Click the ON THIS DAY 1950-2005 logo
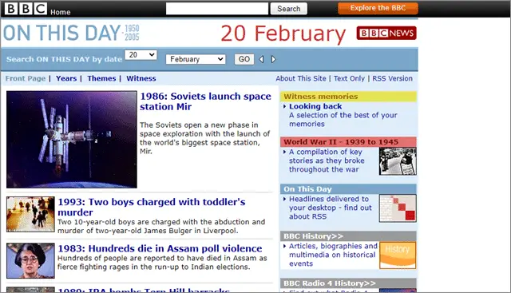511x293 pixels. [x=71, y=33]
